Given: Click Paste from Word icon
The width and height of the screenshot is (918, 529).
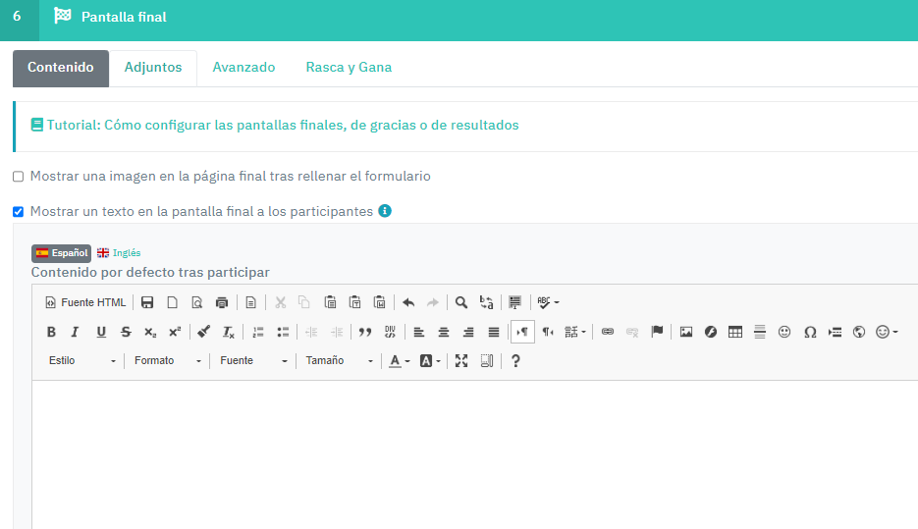Looking at the screenshot, I should click(x=379, y=302).
